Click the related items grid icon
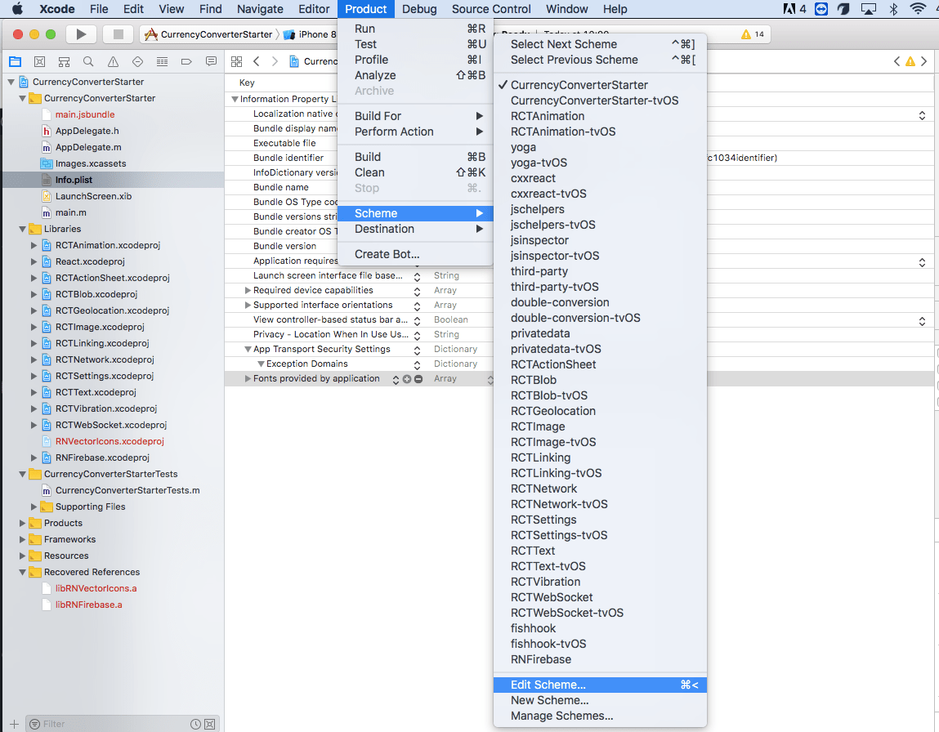 tap(236, 61)
